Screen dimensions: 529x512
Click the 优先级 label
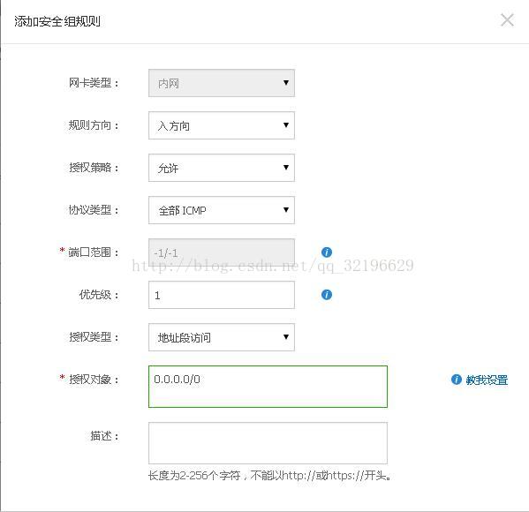click(x=99, y=295)
